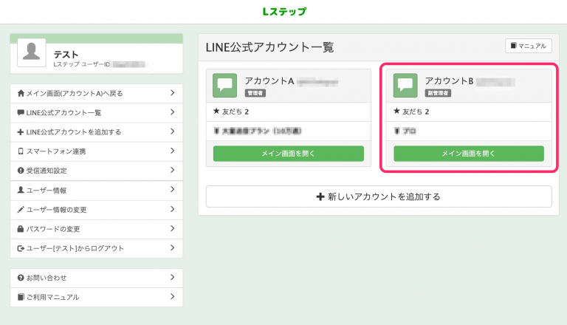Click the アカウントA chat bubble icon
Viewport: 567px width, 325px height.
[224, 86]
